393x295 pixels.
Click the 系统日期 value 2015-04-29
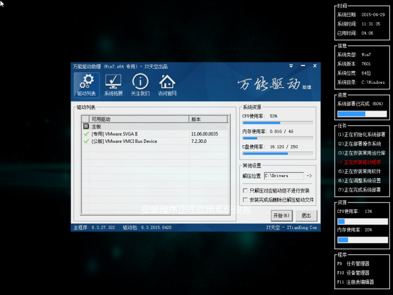point(373,14)
